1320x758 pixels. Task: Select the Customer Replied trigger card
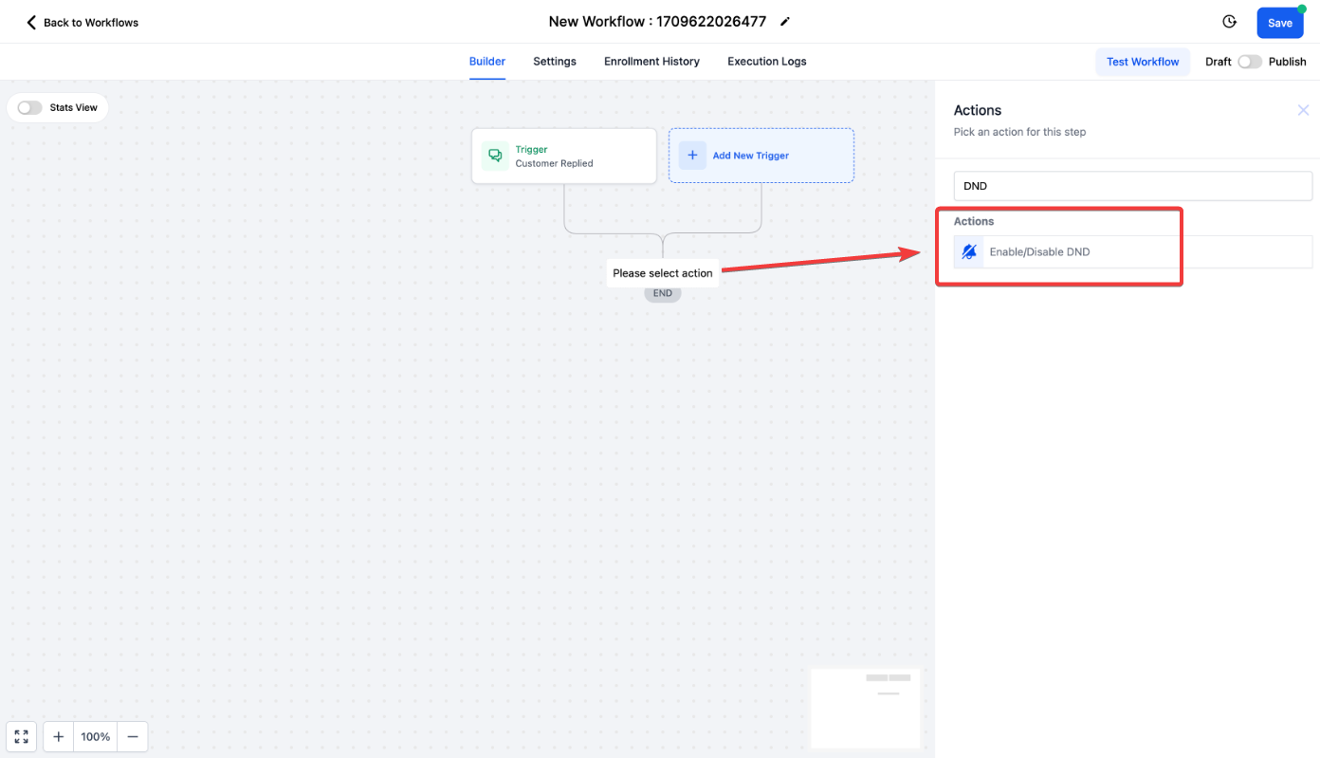(x=564, y=156)
